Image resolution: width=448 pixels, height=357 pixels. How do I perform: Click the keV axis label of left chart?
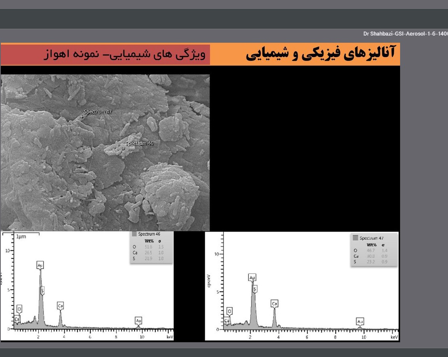pyautogui.click(x=170, y=337)
